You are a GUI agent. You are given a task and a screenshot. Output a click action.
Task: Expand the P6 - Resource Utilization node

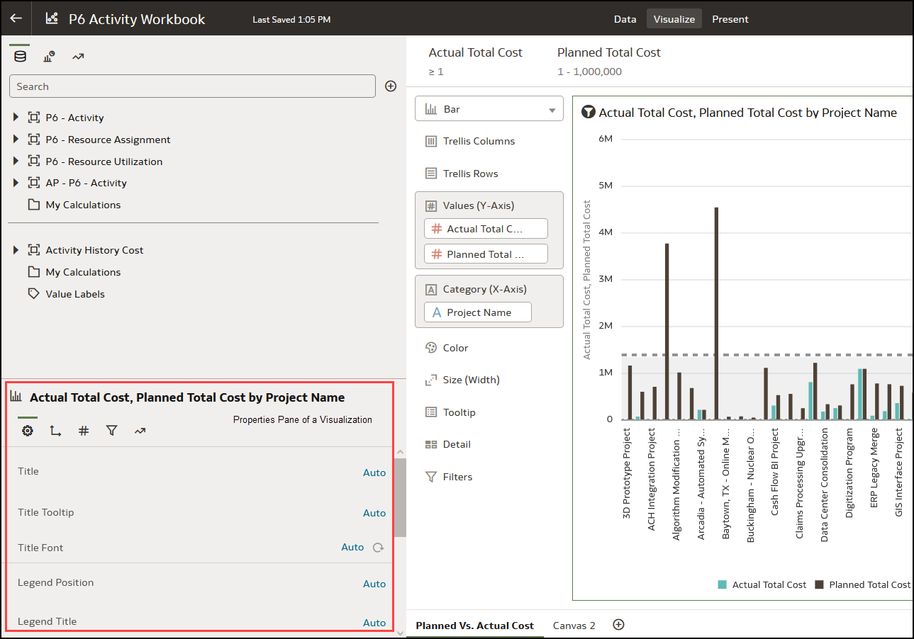(16, 161)
